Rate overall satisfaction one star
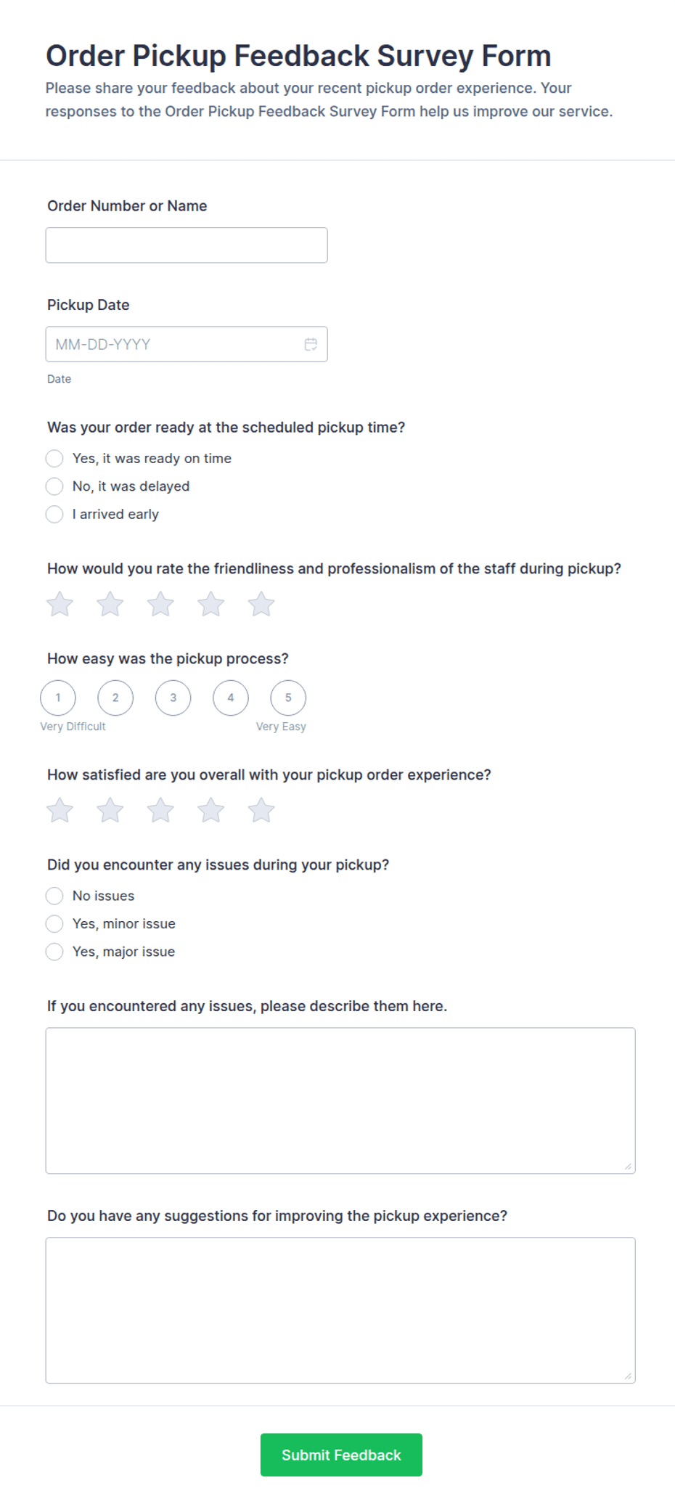 [60, 810]
